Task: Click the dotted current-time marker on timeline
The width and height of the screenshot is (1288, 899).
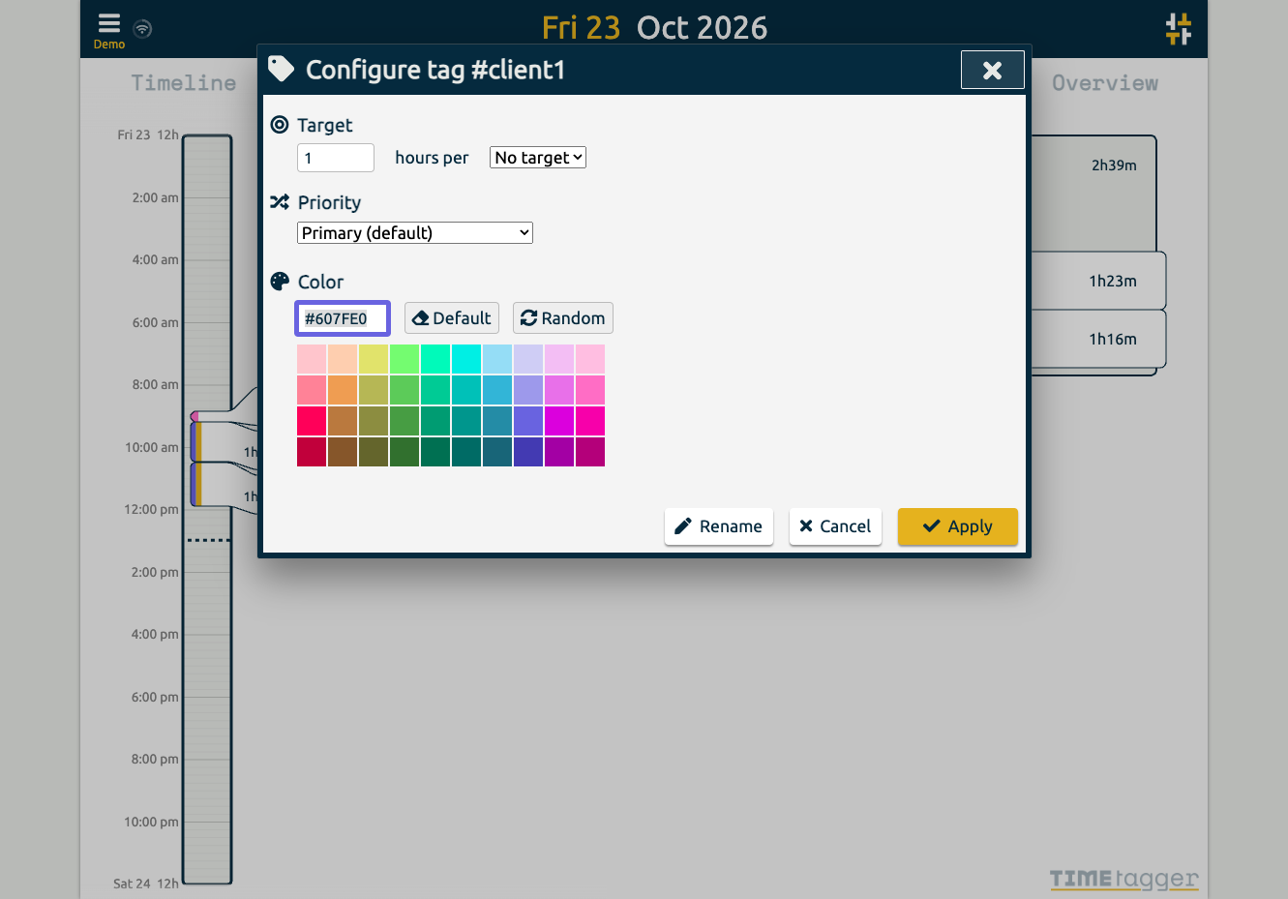Action: 208,540
